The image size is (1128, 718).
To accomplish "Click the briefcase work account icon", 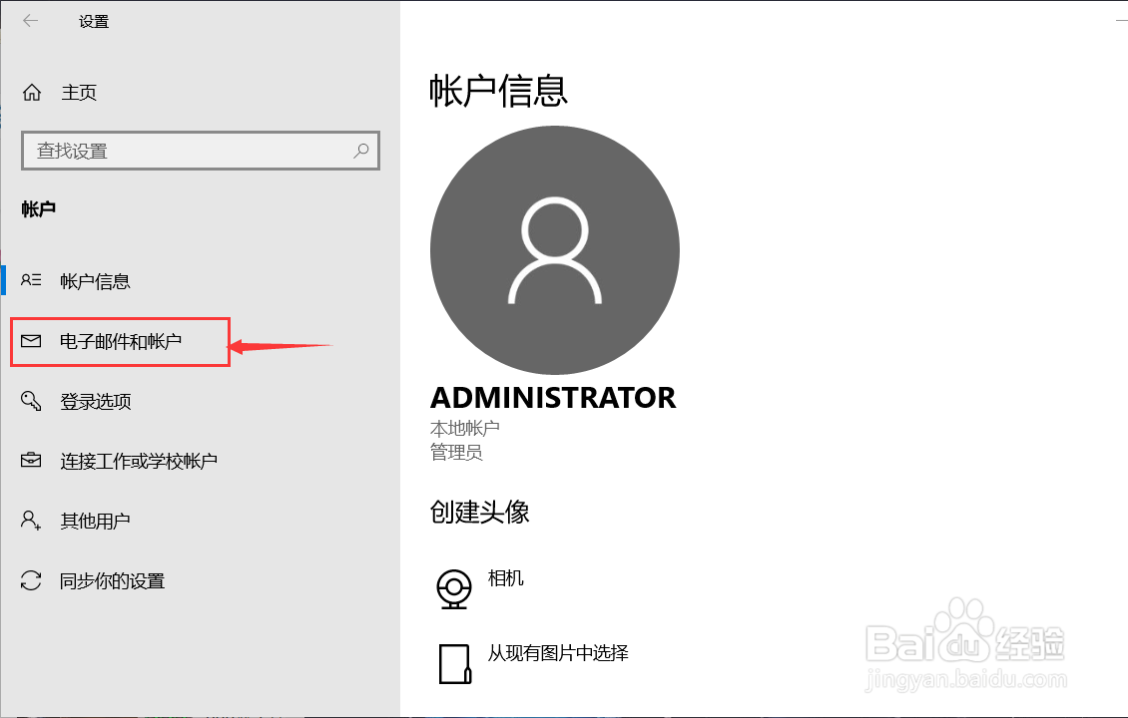I will tap(32, 461).
